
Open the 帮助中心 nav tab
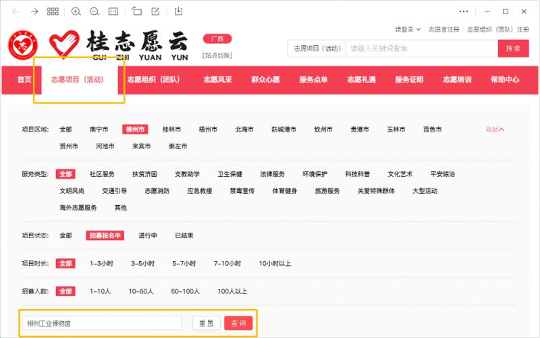[505, 80]
